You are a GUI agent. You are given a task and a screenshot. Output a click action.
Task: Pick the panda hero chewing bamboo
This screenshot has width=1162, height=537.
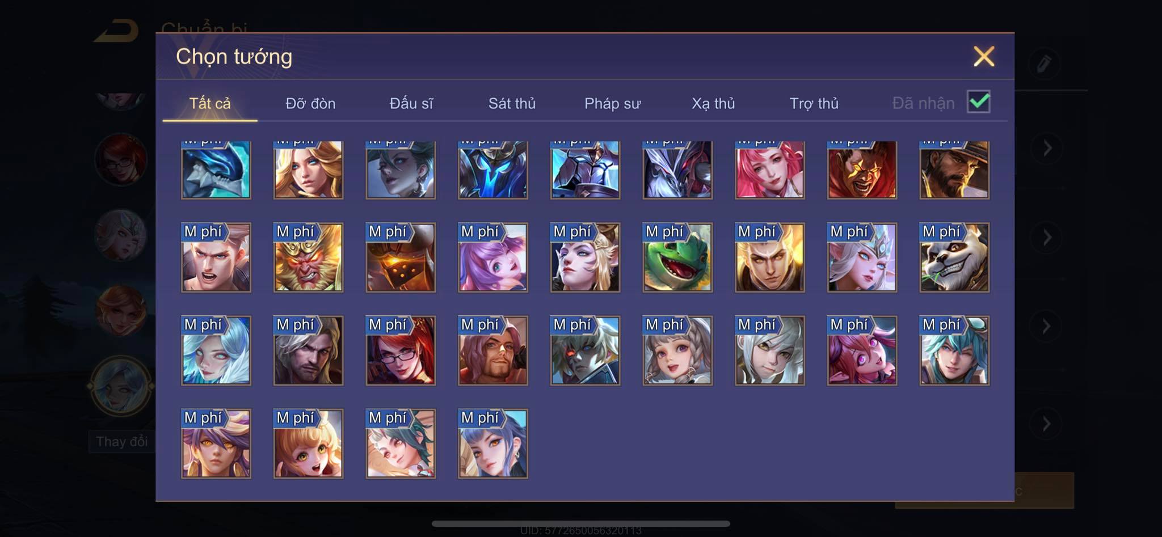(x=954, y=257)
